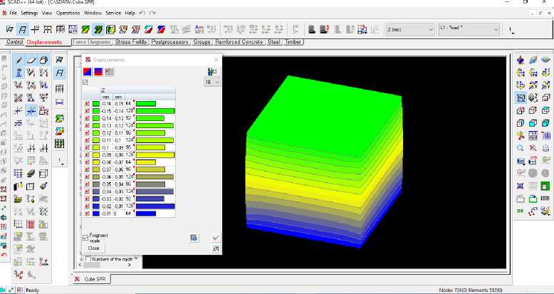Click the save scale icon in the Displacements dialog
Screen dimensions: 554x294
coord(194,238)
